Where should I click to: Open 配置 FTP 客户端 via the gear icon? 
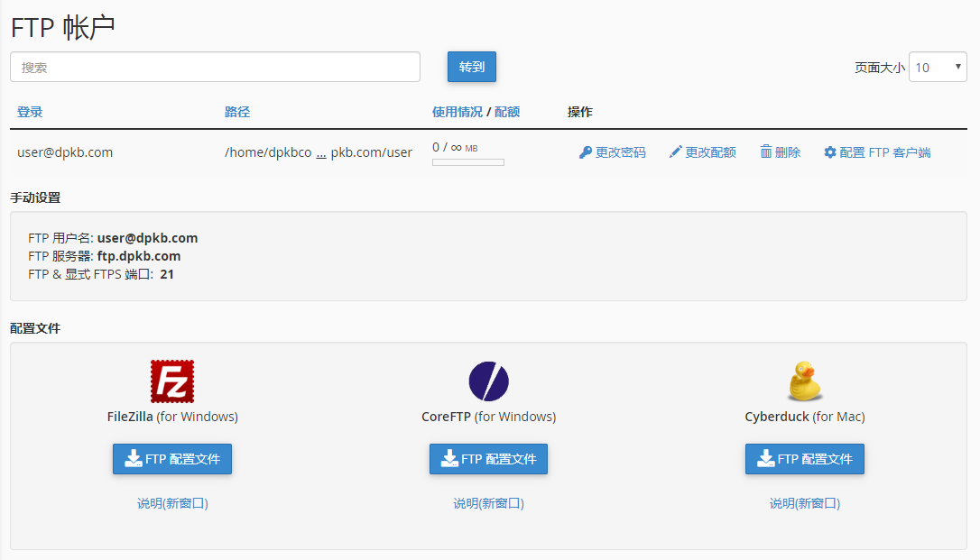(829, 151)
